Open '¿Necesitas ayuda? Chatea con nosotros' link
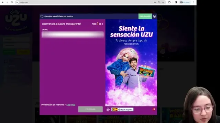 tap(59, 16)
